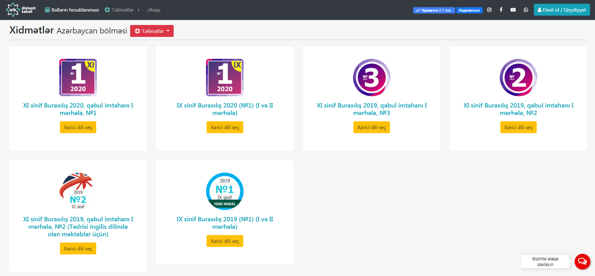Click the purple №2 circle badge
The height and width of the screenshot is (276, 595).
point(518,78)
